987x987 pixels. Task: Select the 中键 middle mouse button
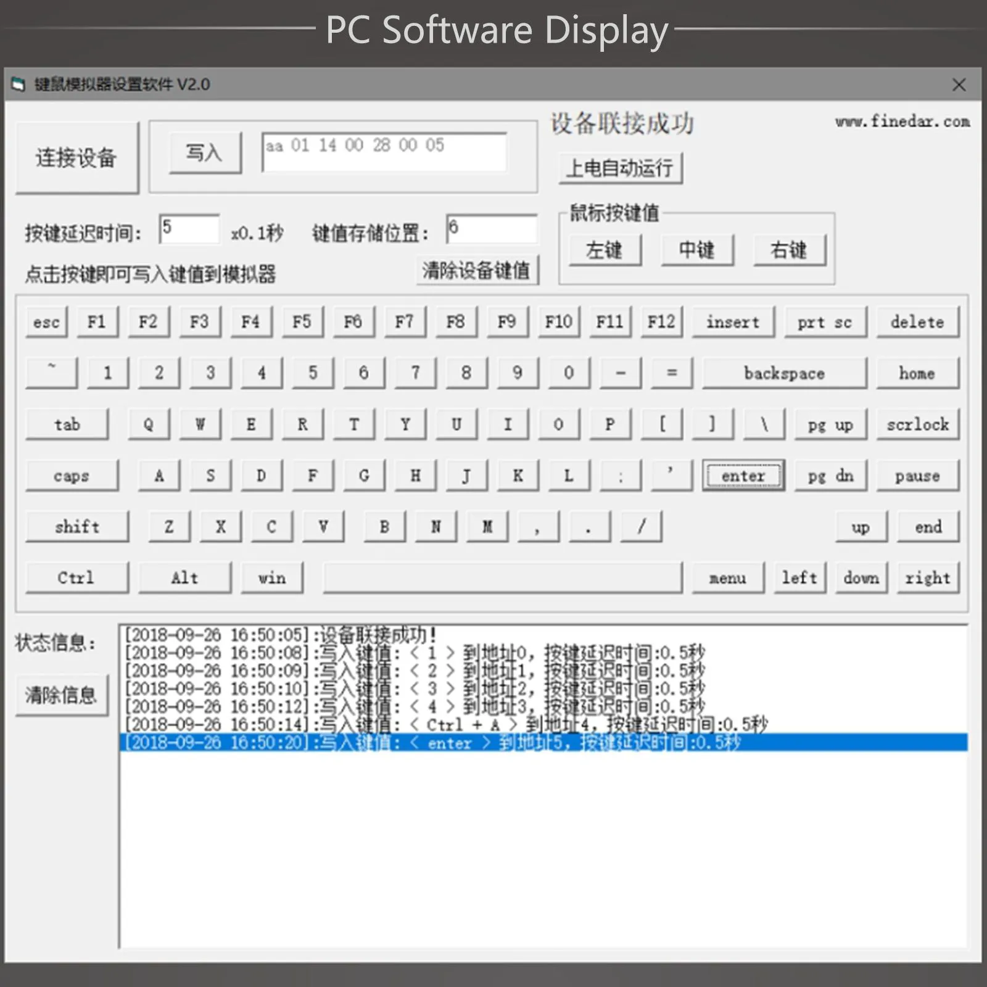[x=697, y=250]
